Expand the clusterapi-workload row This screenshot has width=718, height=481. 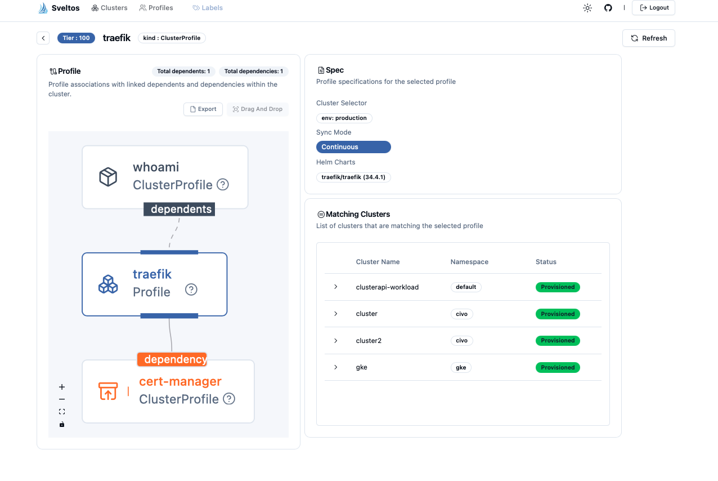tap(336, 287)
